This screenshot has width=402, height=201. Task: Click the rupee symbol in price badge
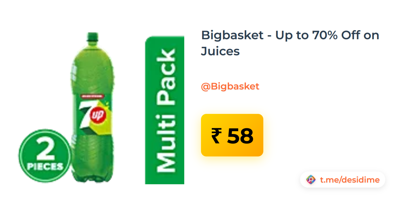coord(216,136)
